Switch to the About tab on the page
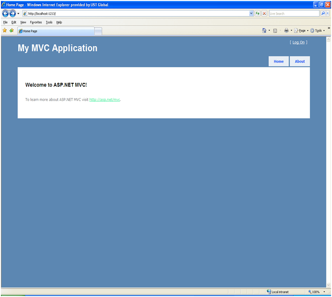Screen dimensions: 332x297 coord(300,61)
